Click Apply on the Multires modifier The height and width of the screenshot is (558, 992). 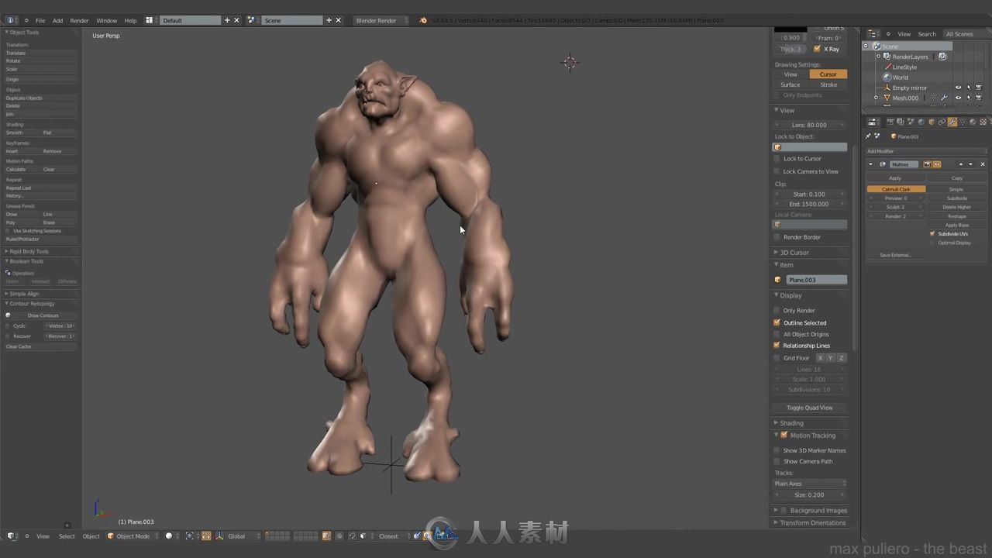[895, 178]
